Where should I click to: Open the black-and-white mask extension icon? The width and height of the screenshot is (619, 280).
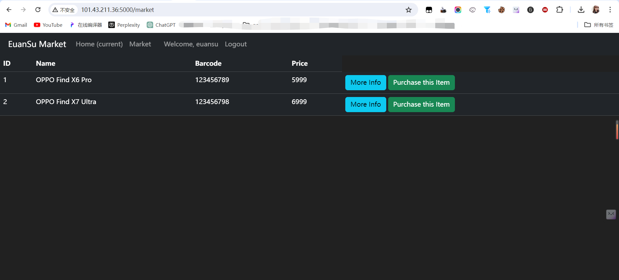pos(429,10)
